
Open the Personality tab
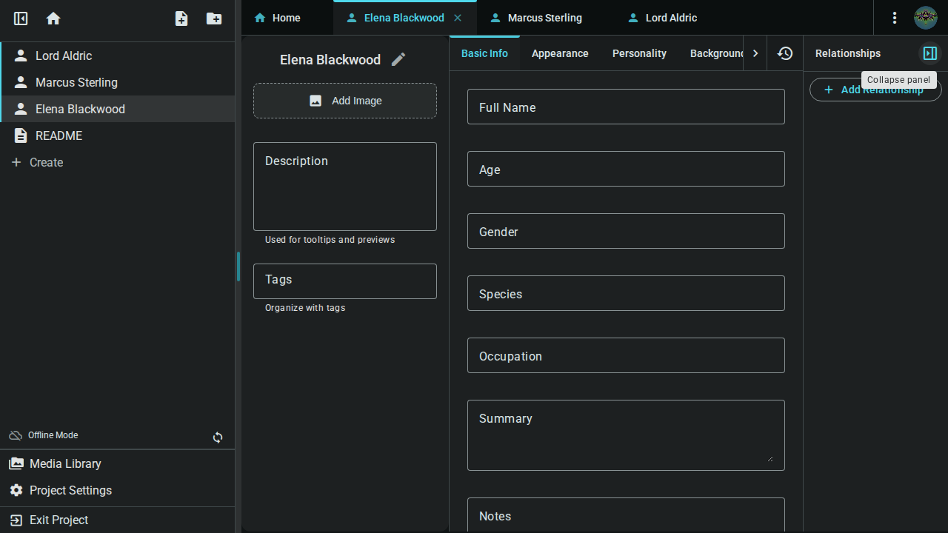point(639,53)
